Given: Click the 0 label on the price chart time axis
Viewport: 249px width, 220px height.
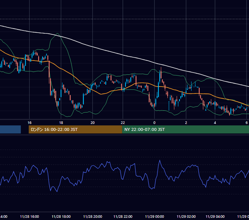Looking at the screenshot, I should (x=155, y=123).
